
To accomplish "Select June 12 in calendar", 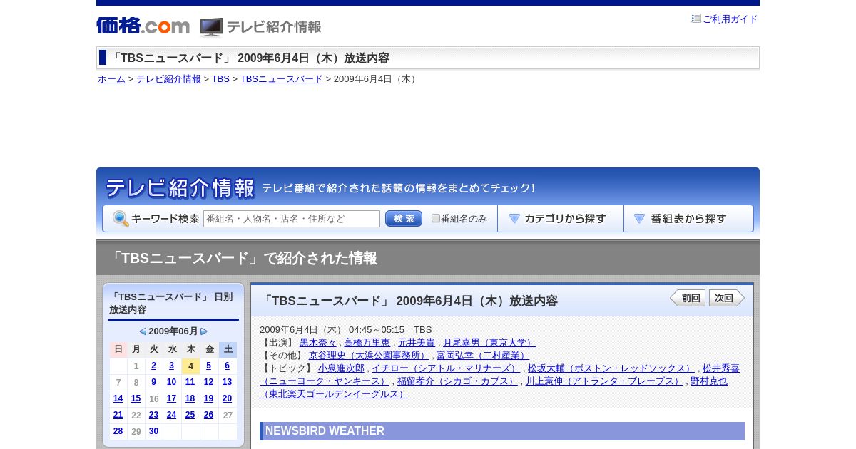I will tap(208, 382).
